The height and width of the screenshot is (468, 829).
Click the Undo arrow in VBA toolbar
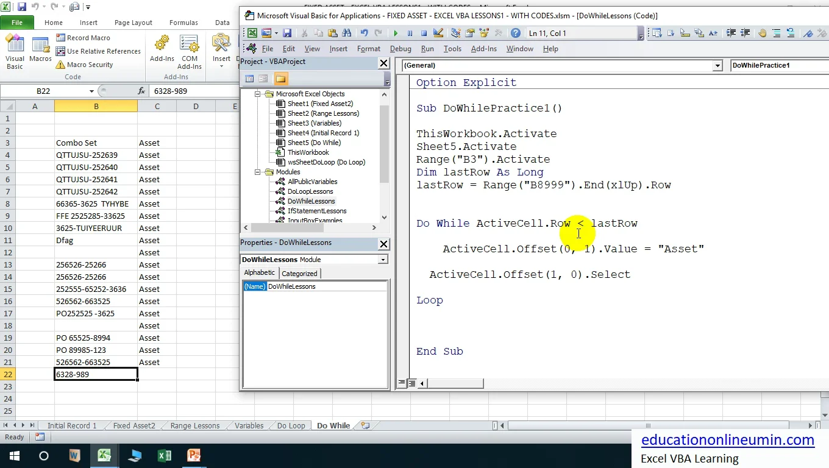[364, 33]
